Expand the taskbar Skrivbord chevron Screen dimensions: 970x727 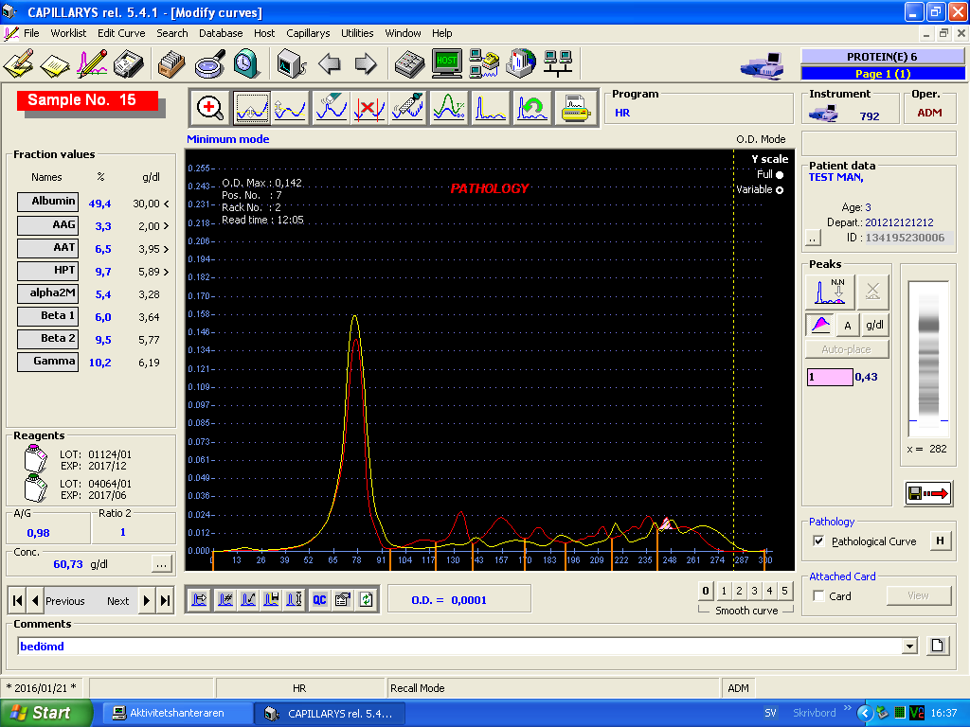847,708
